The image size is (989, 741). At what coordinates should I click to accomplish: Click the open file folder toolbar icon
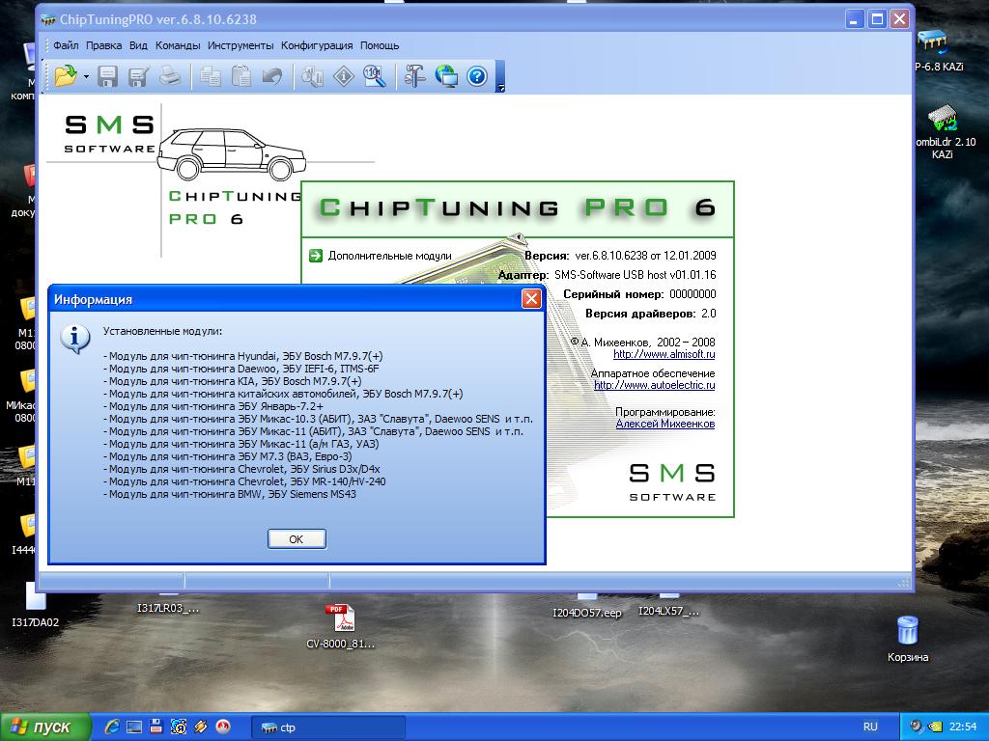(65, 76)
